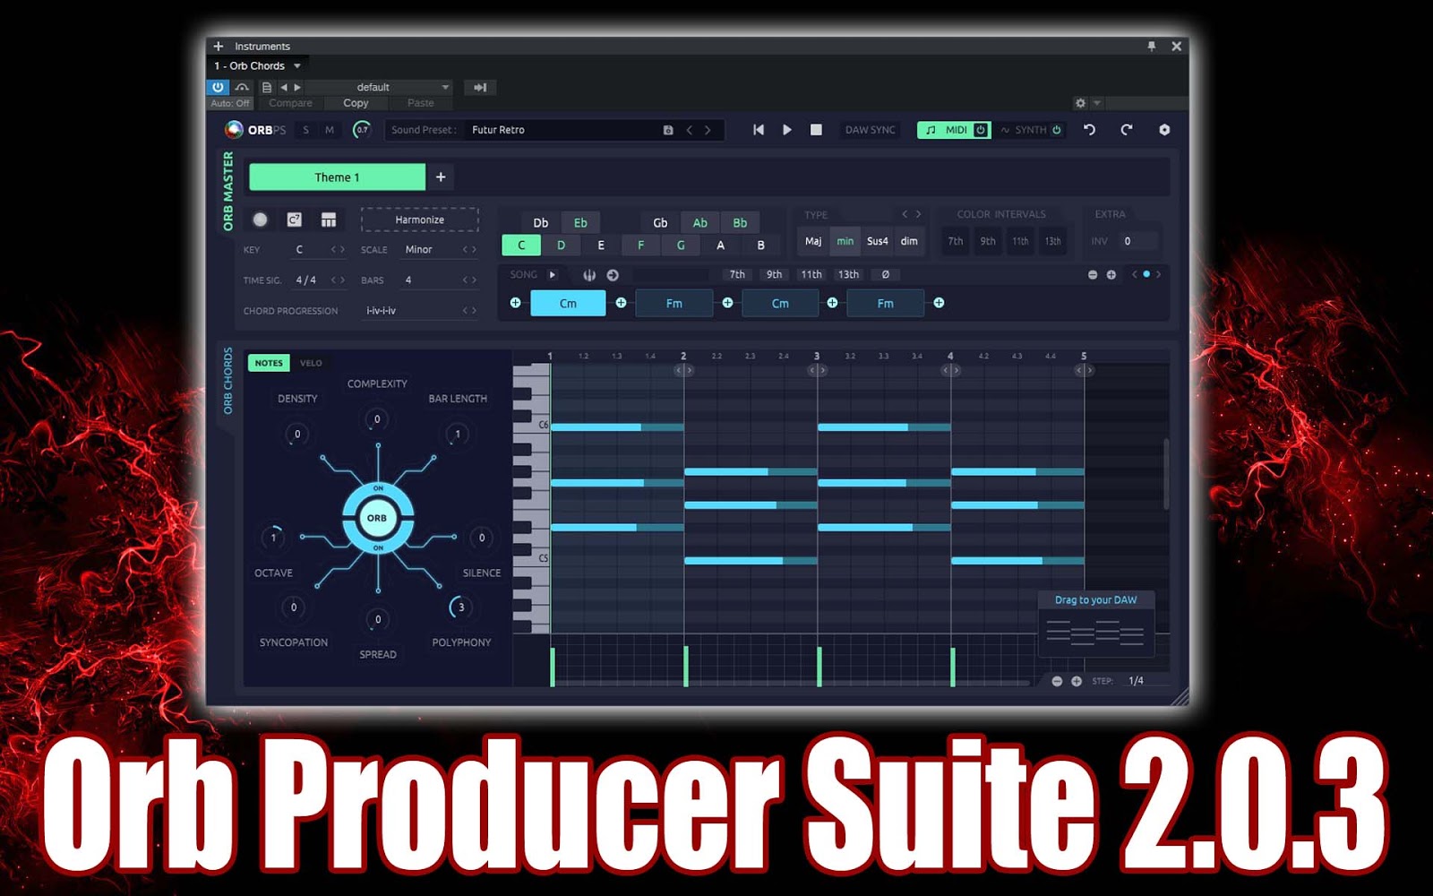Open the 1 - Orb Chords instrument dropdown
The height and width of the screenshot is (896, 1433).
258,65
